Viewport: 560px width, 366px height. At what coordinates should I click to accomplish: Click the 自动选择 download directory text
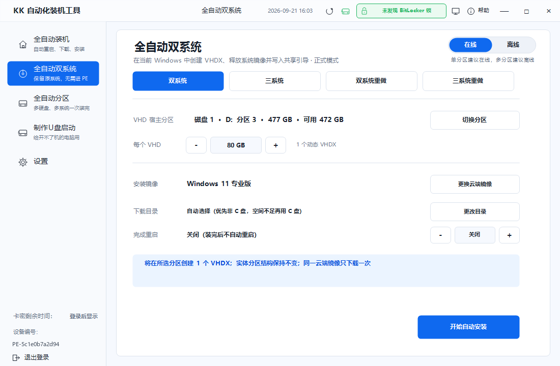244,211
